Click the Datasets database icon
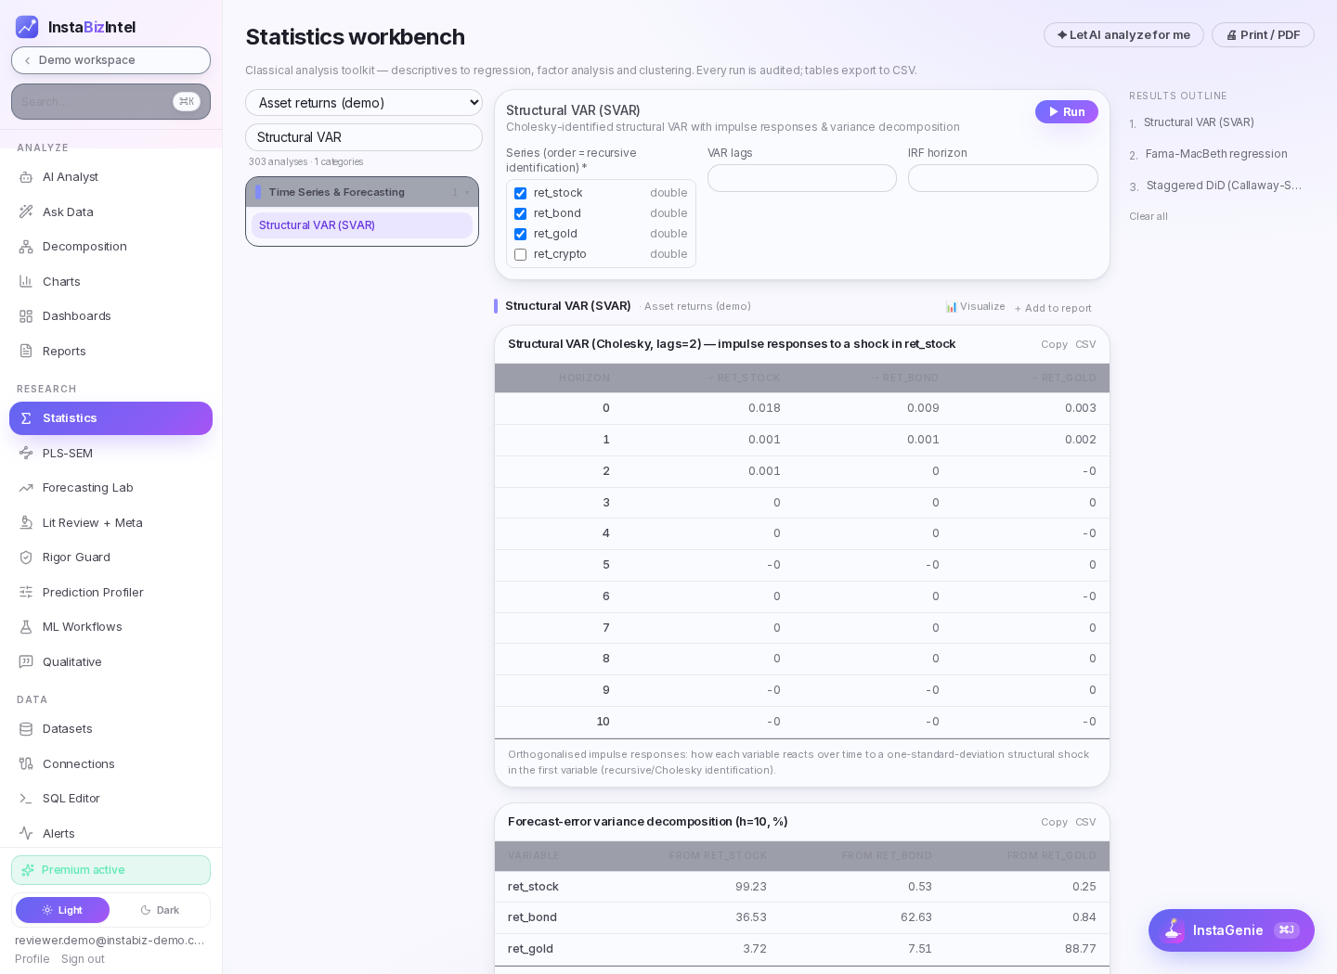 [26, 729]
